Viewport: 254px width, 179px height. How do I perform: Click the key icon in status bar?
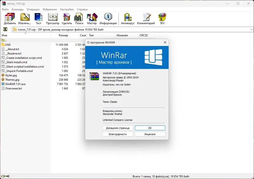click(7, 176)
